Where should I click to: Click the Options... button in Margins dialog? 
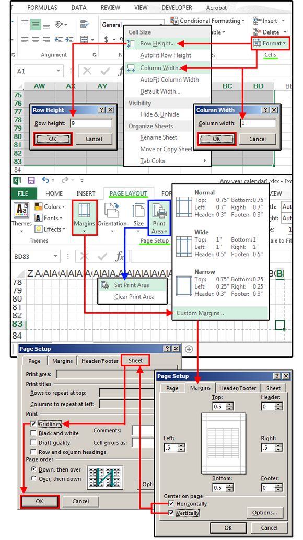point(264,513)
